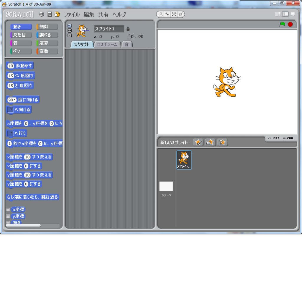Set rotation style to left-right flip only

click(x=70, y=30)
